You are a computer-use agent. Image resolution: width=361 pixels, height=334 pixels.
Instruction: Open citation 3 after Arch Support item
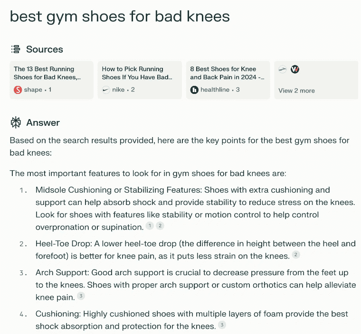coord(81,296)
